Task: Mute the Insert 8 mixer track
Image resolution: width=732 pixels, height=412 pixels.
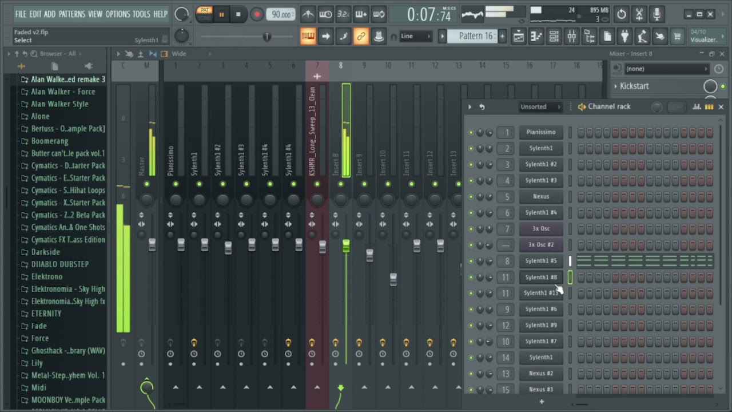Action: click(341, 184)
